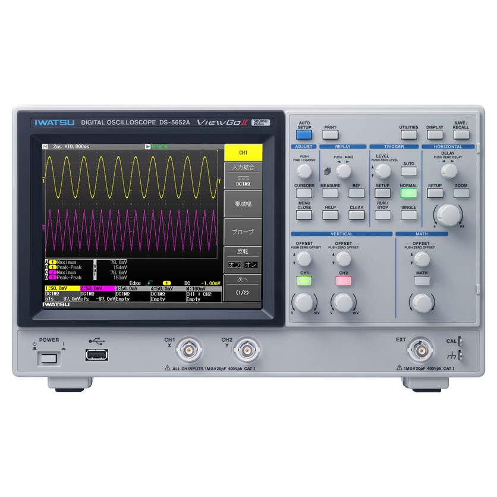Screen dimensions: 497x497
Task: Click the CH1 X BNC input connector
Action: (189, 350)
